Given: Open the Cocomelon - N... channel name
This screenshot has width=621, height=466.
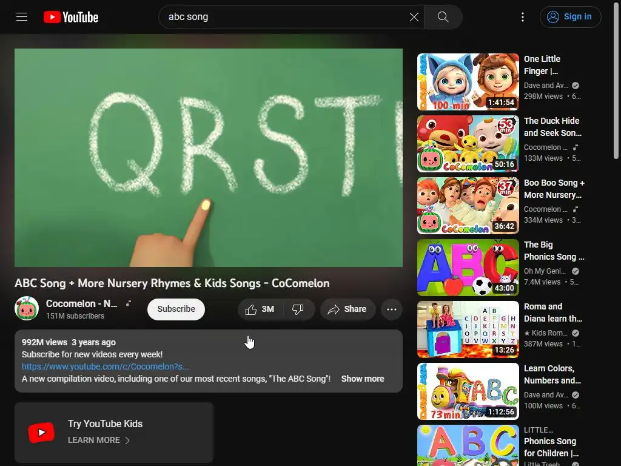Looking at the screenshot, I should pyautogui.click(x=82, y=303).
